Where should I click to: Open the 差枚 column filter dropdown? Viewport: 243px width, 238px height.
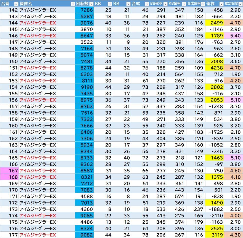pos(222,4)
